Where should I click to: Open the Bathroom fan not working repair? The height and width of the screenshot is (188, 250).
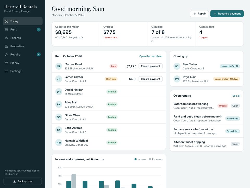coord(207,106)
